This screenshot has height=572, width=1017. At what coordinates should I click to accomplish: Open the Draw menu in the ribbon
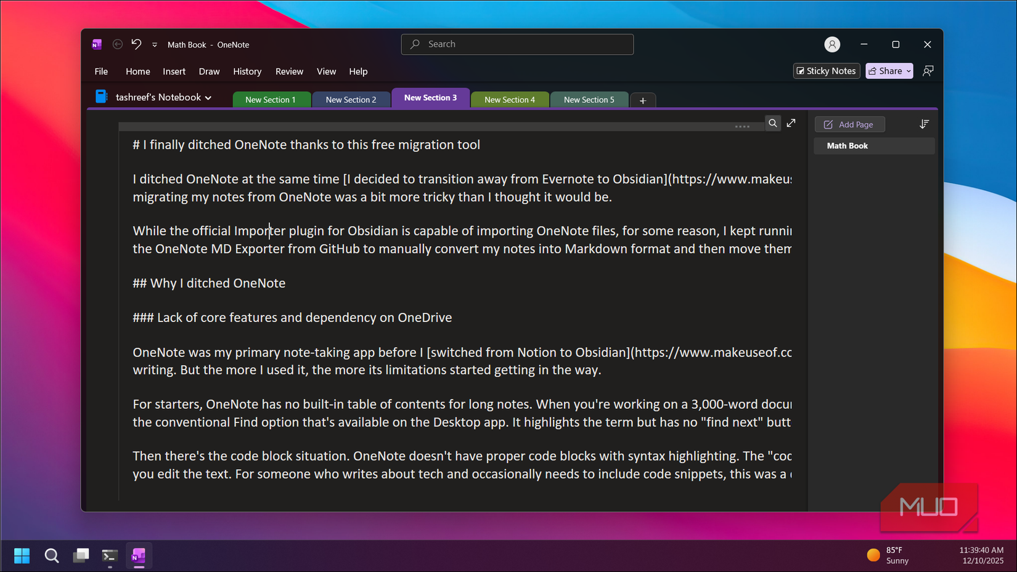pos(209,71)
